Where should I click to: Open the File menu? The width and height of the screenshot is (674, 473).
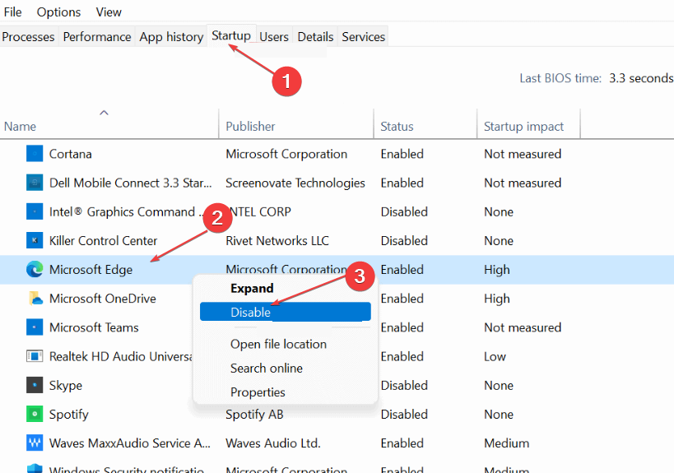pos(12,12)
